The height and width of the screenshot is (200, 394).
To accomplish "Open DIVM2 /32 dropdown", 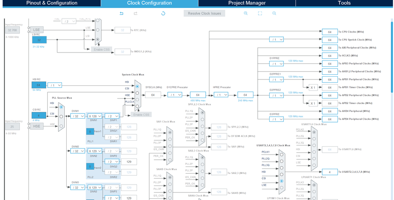I will (77, 151).
